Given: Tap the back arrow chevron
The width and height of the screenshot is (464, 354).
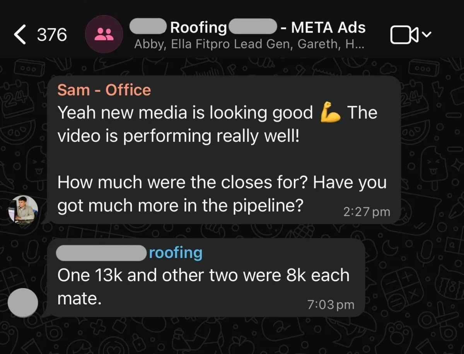Looking at the screenshot, I should click(x=20, y=35).
